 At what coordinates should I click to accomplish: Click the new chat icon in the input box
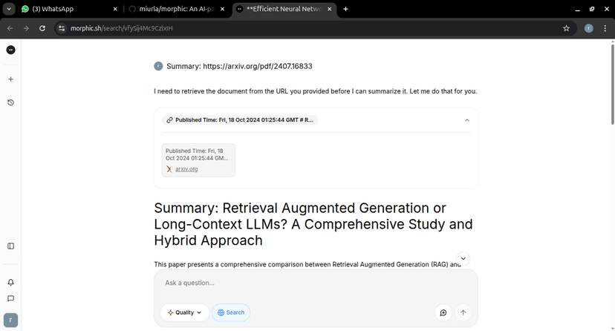[x=443, y=312]
